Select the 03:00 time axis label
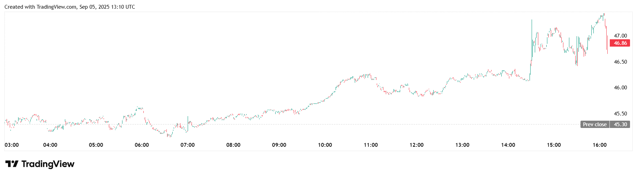637x177 pixels. click(12, 145)
